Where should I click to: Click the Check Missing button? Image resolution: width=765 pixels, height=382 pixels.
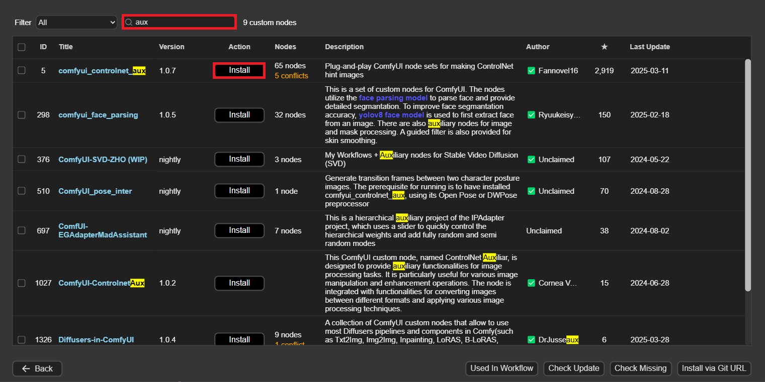click(x=640, y=368)
